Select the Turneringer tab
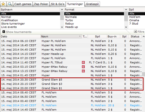145x112 pixels. pyautogui.click(x=75, y=4)
